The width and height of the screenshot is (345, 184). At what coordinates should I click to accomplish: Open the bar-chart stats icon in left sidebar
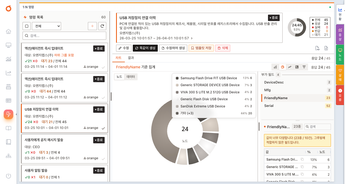pos(8,59)
